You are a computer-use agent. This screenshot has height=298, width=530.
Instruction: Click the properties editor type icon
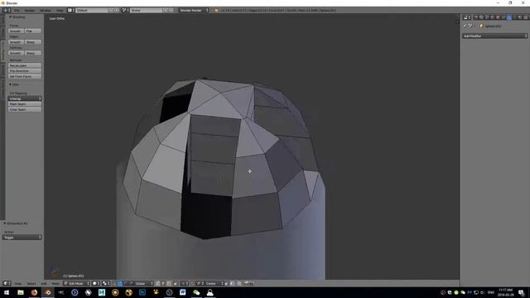click(467, 17)
